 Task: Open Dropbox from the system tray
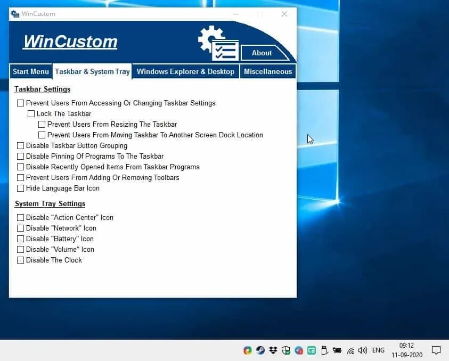pyautogui.click(x=273, y=350)
